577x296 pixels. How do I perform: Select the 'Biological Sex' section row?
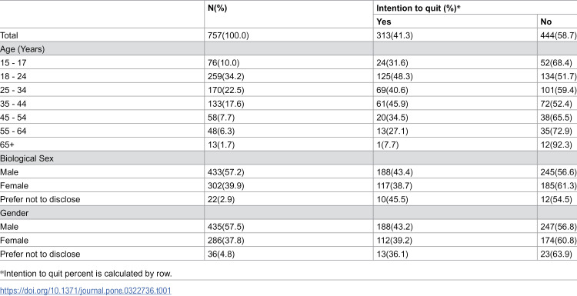pos(288,158)
